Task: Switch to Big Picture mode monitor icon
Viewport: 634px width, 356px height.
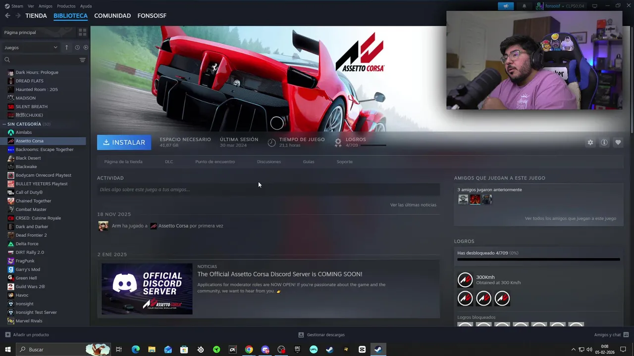Action: (595, 6)
